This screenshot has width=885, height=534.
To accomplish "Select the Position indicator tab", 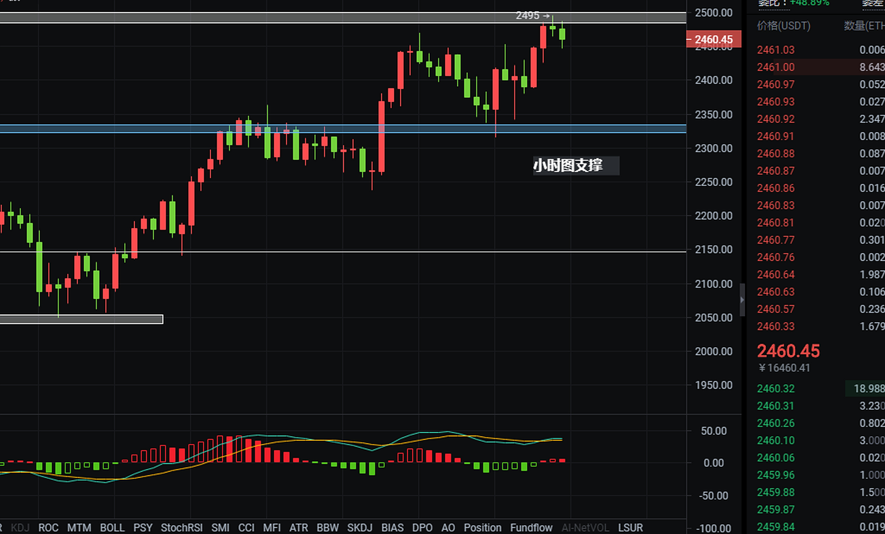I will point(482,527).
